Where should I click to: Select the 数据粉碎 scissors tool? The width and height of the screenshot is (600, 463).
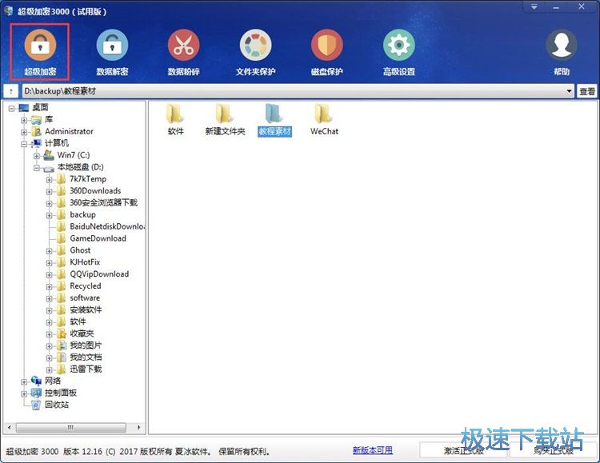coord(184,52)
